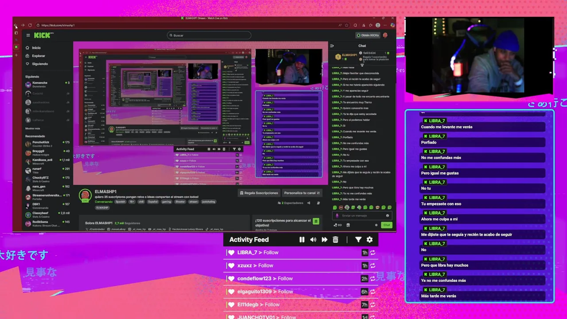Image resolution: width=567 pixels, height=319 pixels.
Task: Skip the Activity Feed alert
Action: click(324, 240)
